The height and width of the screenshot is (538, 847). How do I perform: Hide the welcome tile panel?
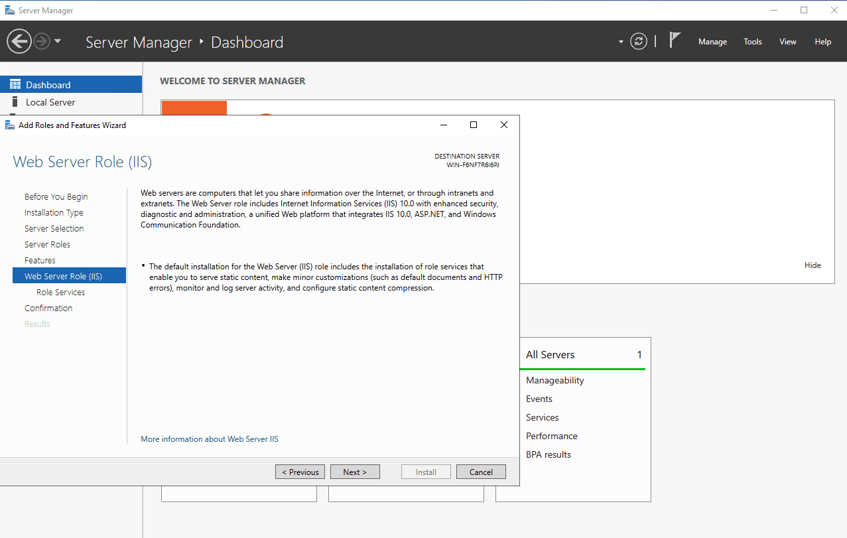click(x=813, y=265)
